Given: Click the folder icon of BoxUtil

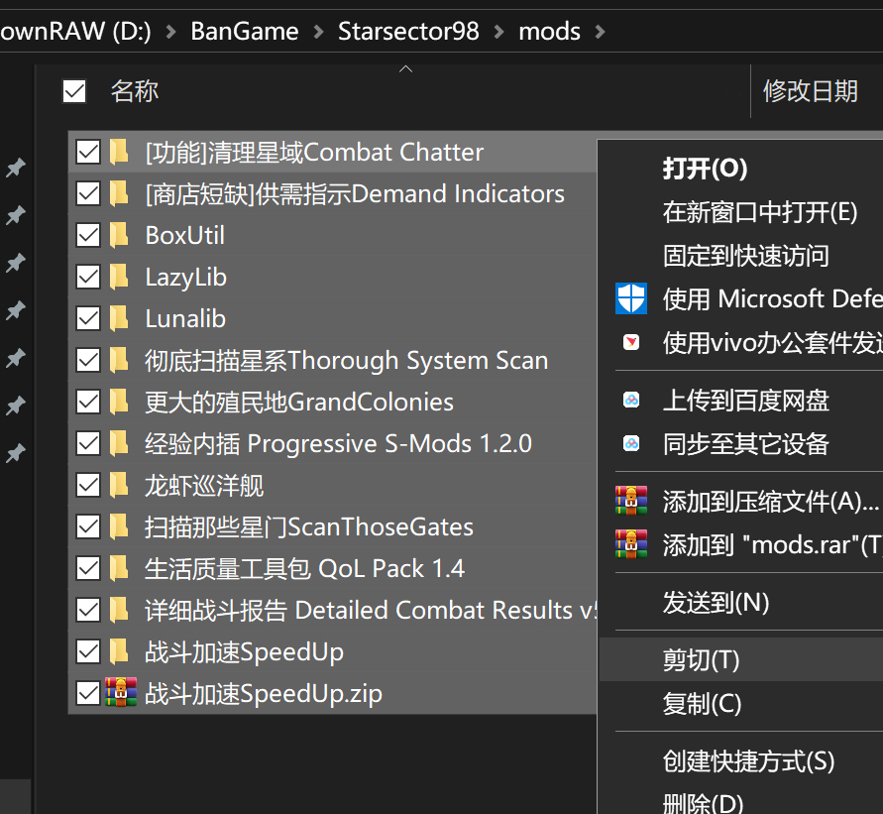Looking at the screenshot, I should coord(119,235).
